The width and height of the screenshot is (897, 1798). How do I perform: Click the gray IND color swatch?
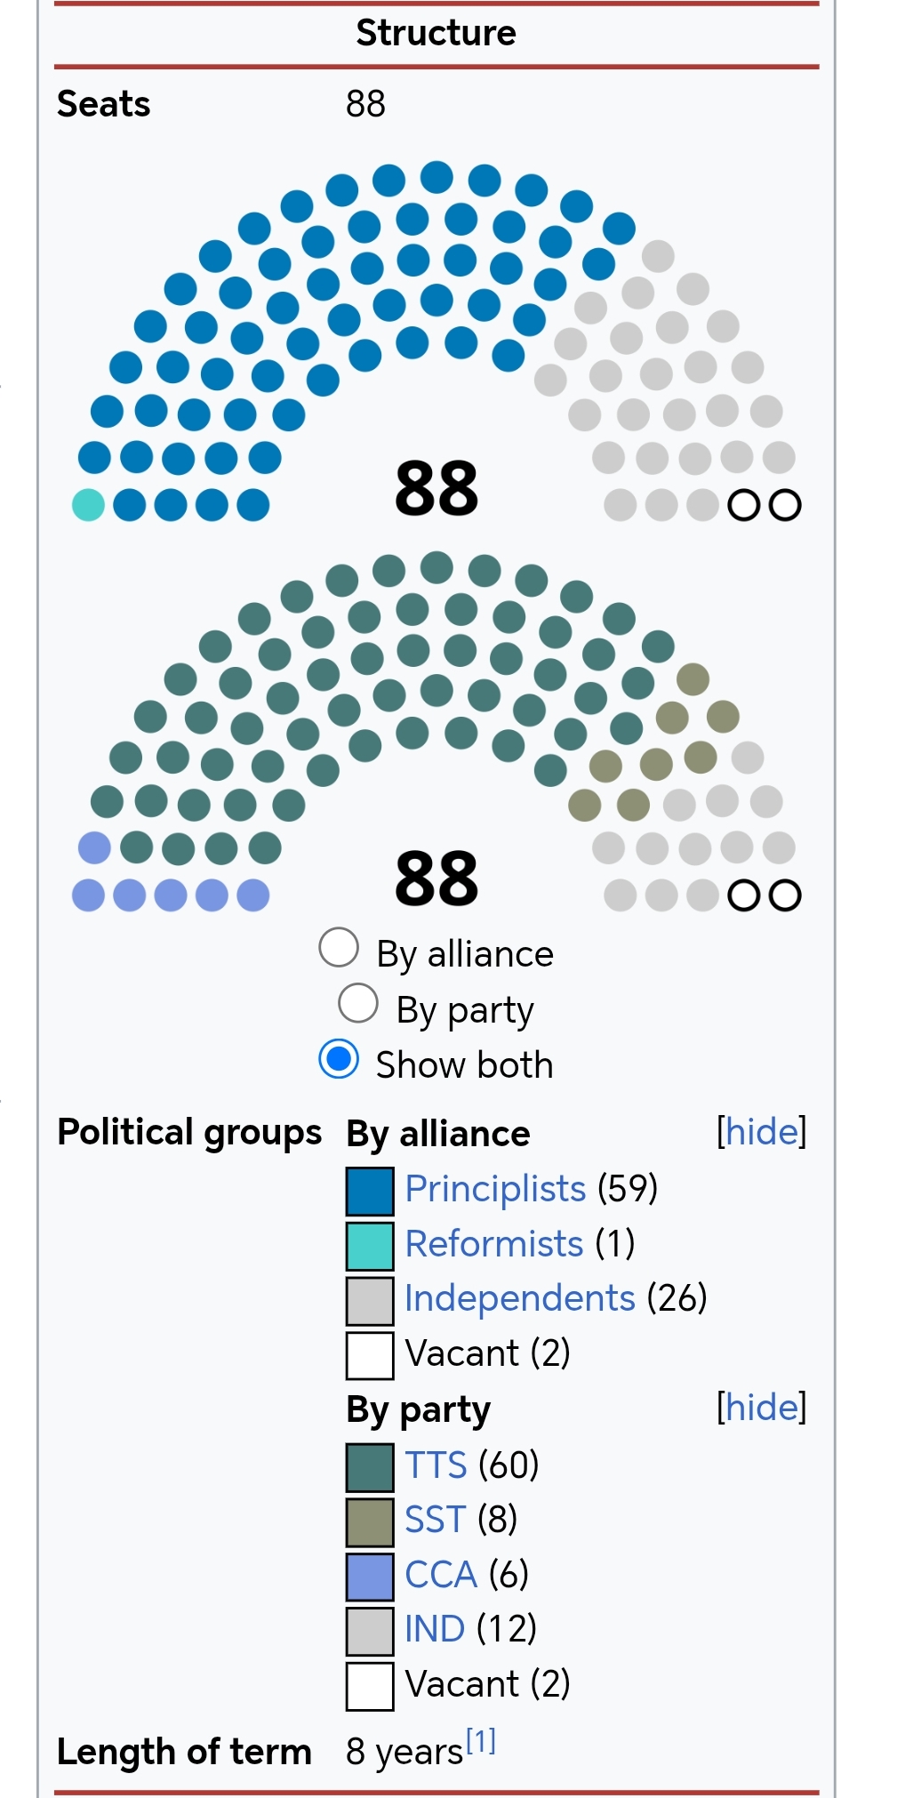[x=370, y=1632]
